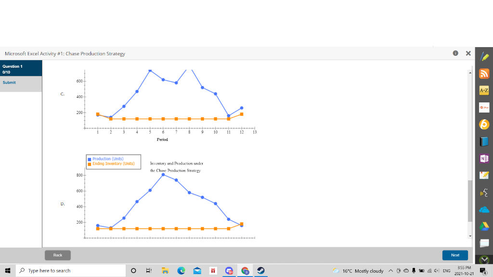Open the RSS feed icon on the right sidebar
This screenshot has height=277, width=493.
(484, 73)
